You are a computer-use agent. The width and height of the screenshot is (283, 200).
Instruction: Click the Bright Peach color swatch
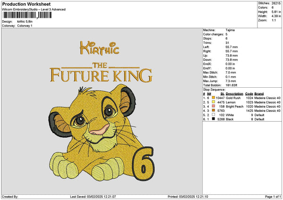point(213,106)
